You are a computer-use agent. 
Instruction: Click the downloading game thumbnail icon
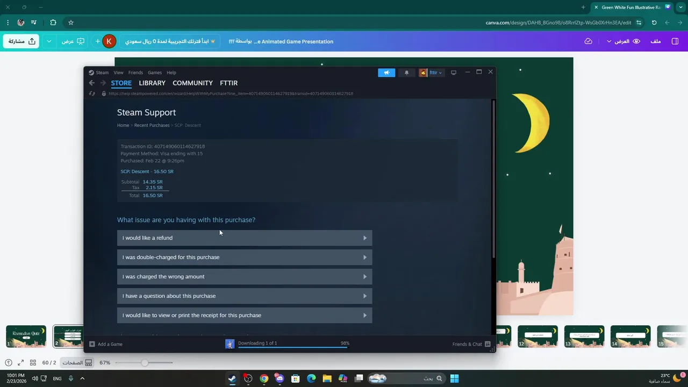pos(230,344)
